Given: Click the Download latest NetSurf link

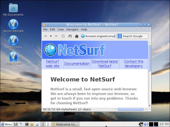Looking at the screenshot, I should coord(105,64).
